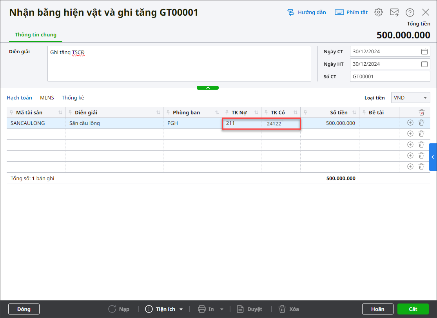This screenshot has width=437, height=318.
Task: Sort by TK Có column
Action: 296,112
